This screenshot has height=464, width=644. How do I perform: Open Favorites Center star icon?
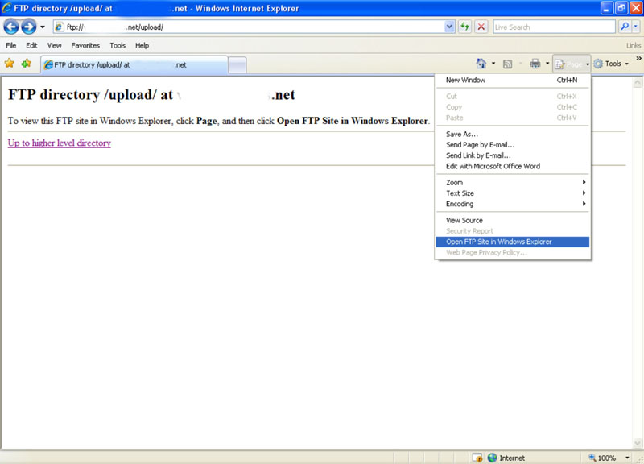click(x=10, y=64)
